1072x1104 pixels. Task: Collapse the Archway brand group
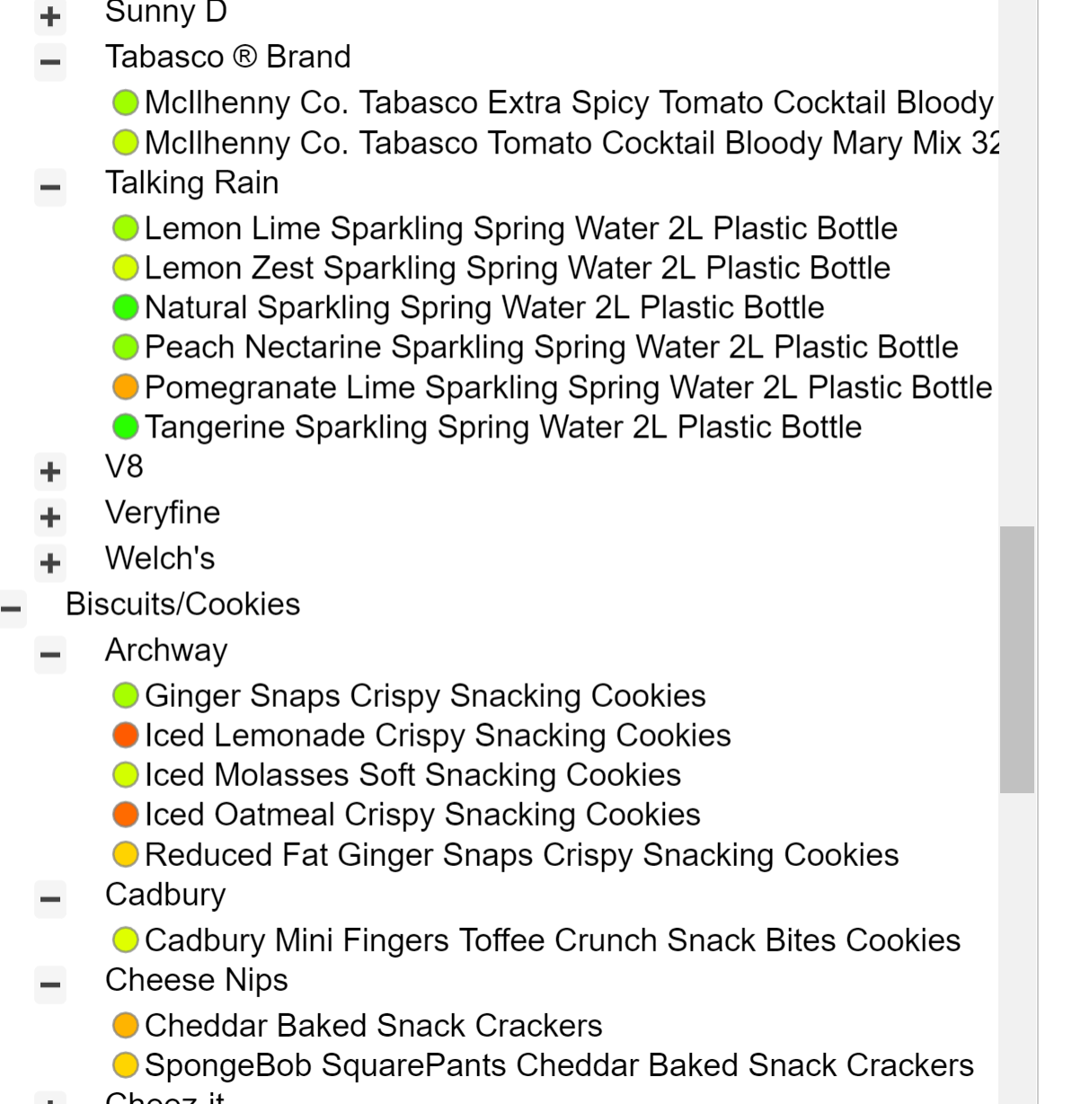[50, 655]
